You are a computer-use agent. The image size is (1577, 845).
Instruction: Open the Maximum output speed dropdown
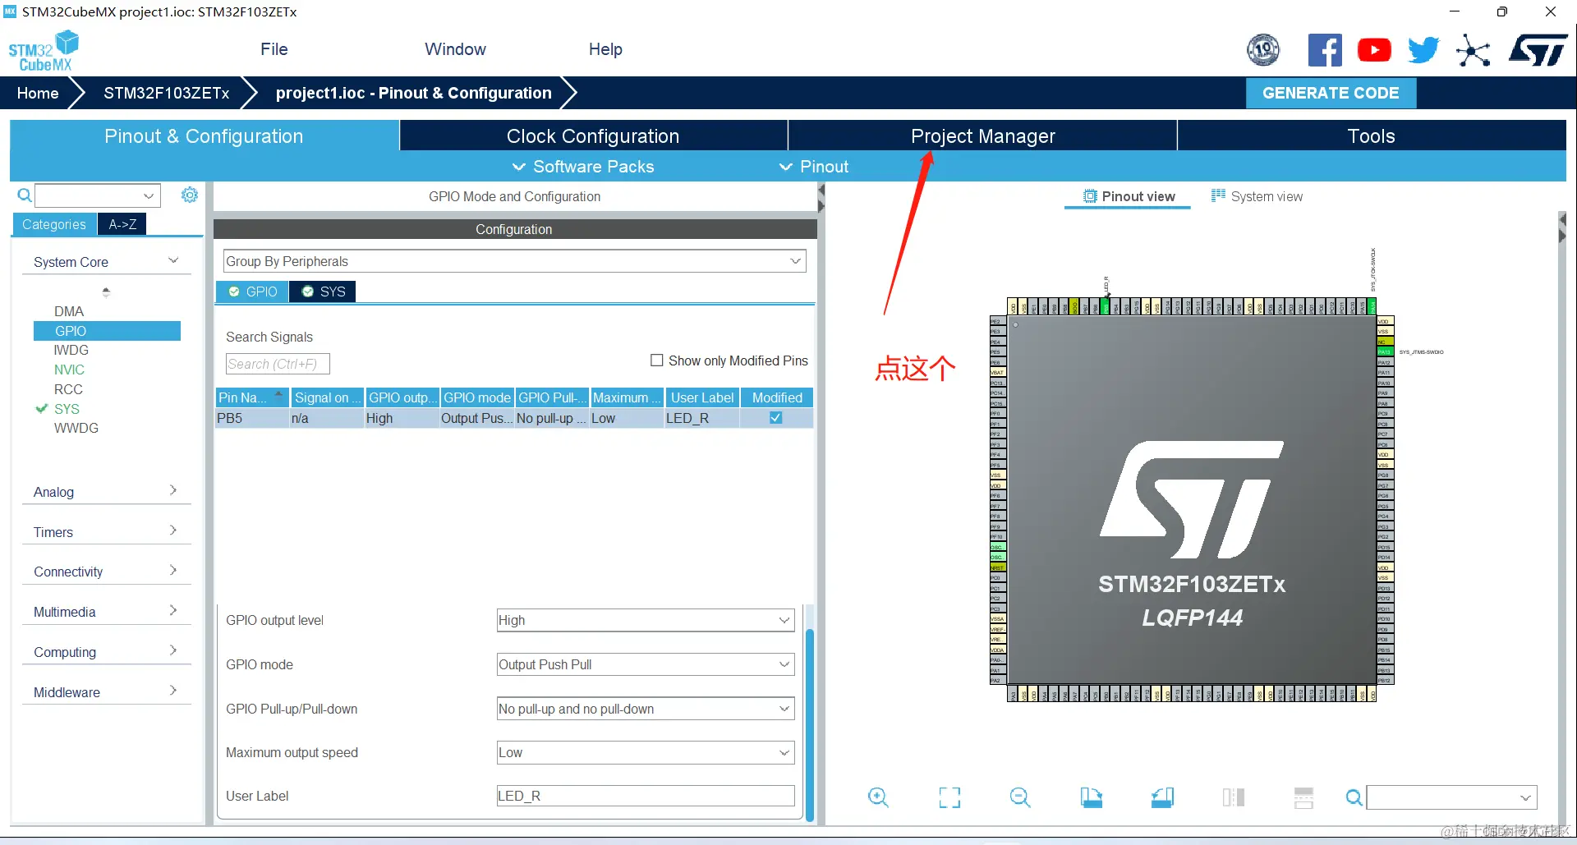click(x=646, y=752)
